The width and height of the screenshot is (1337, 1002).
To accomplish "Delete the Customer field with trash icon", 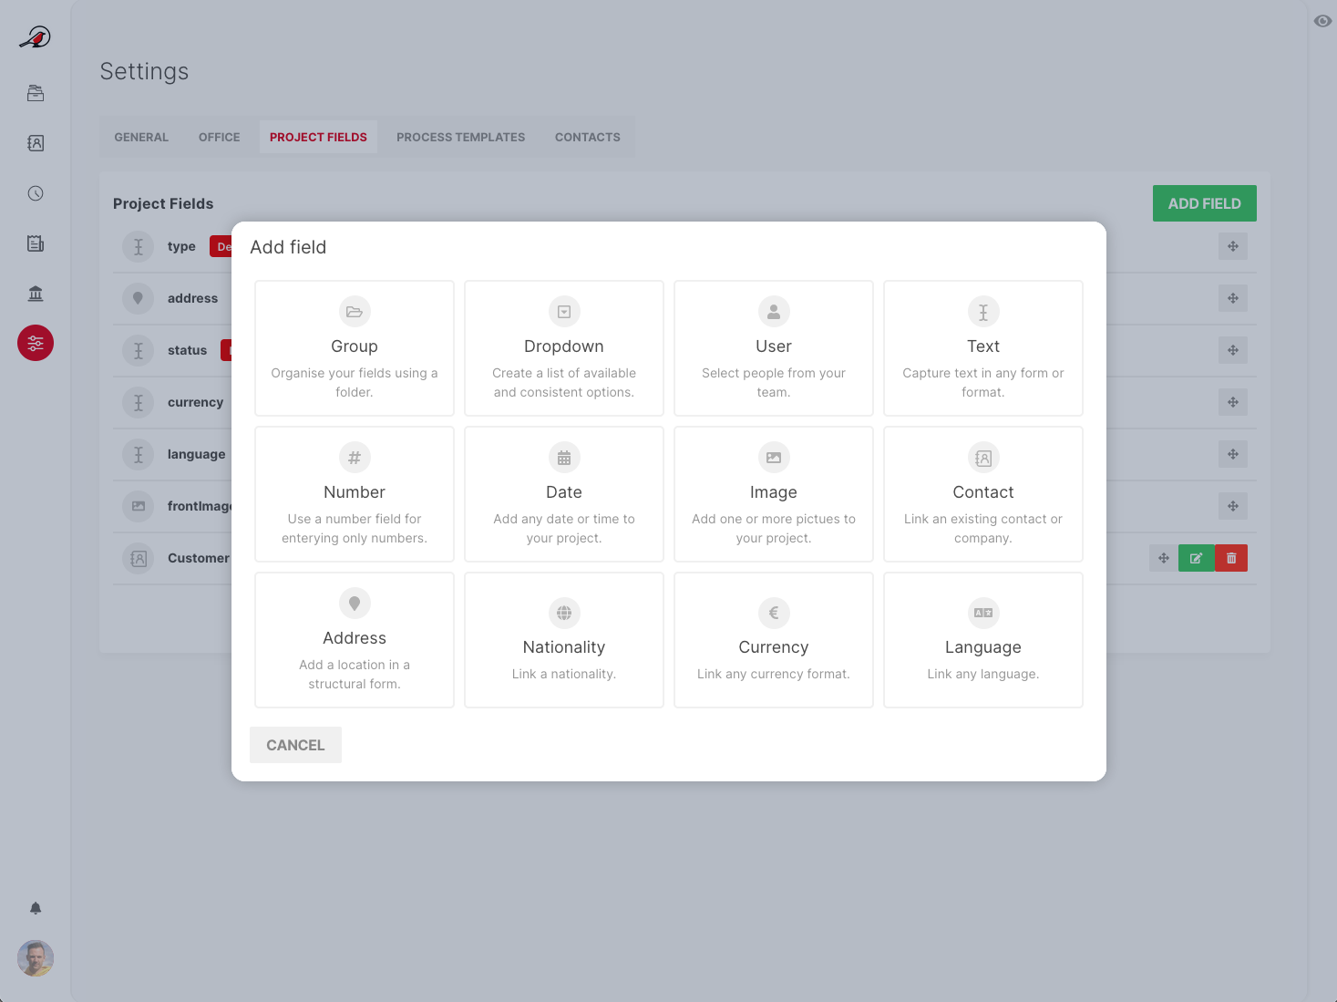I will (x=1231, y=558).
